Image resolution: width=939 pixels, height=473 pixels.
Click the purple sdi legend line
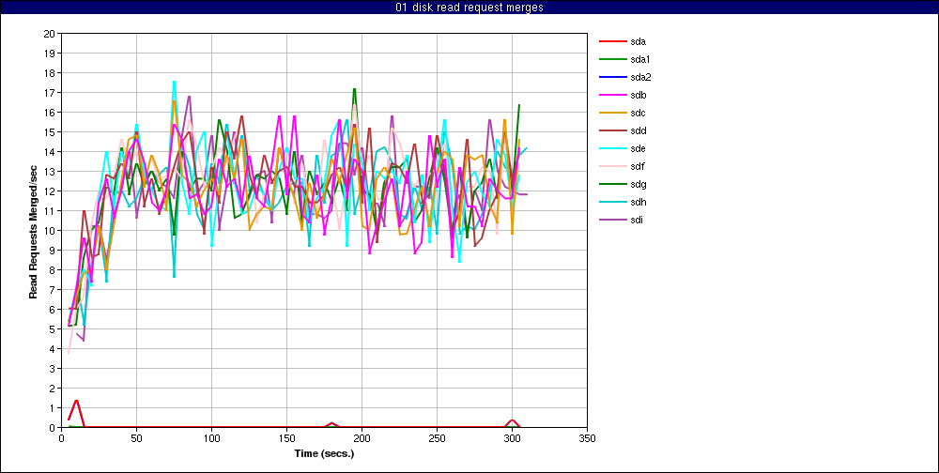tap(611, 220)
